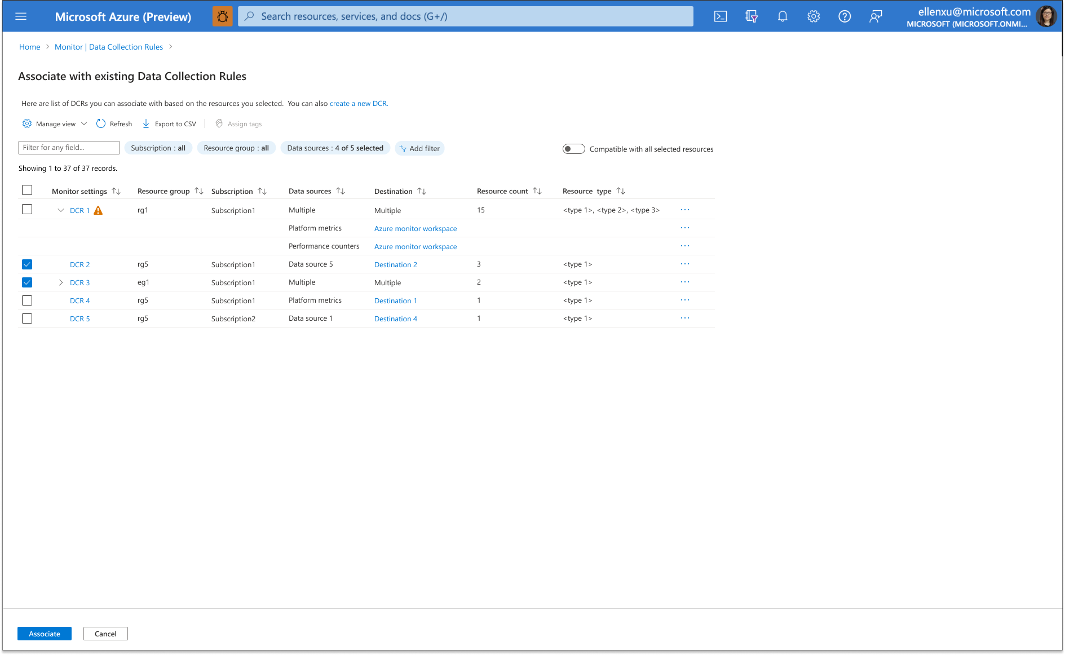Sort by Data sources column arrows
1065x655 pixels.
(x=341, y=191)
